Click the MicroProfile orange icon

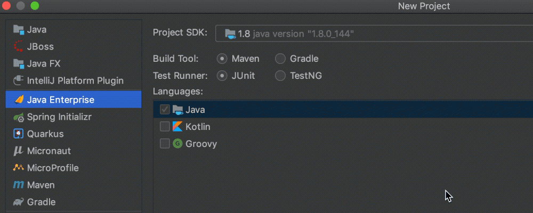18,168
